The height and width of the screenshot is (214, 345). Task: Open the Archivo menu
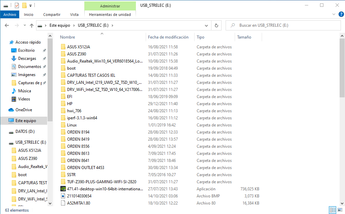[x=10, y=15]
